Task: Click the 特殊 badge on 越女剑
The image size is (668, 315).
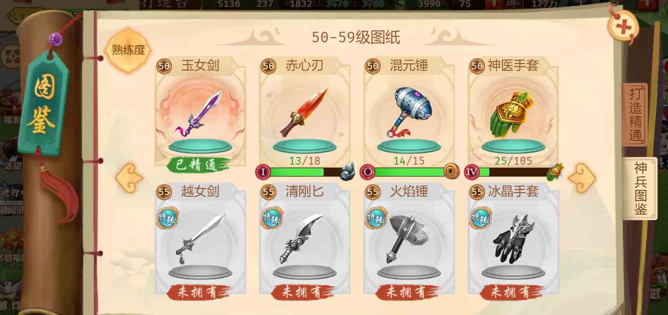Action: 167,218
